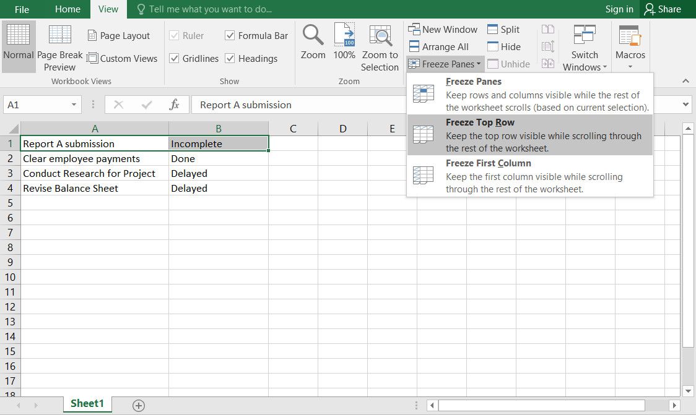Switch to the Home tab
This screenshot has height=415, width=696.
pos(67,9)
